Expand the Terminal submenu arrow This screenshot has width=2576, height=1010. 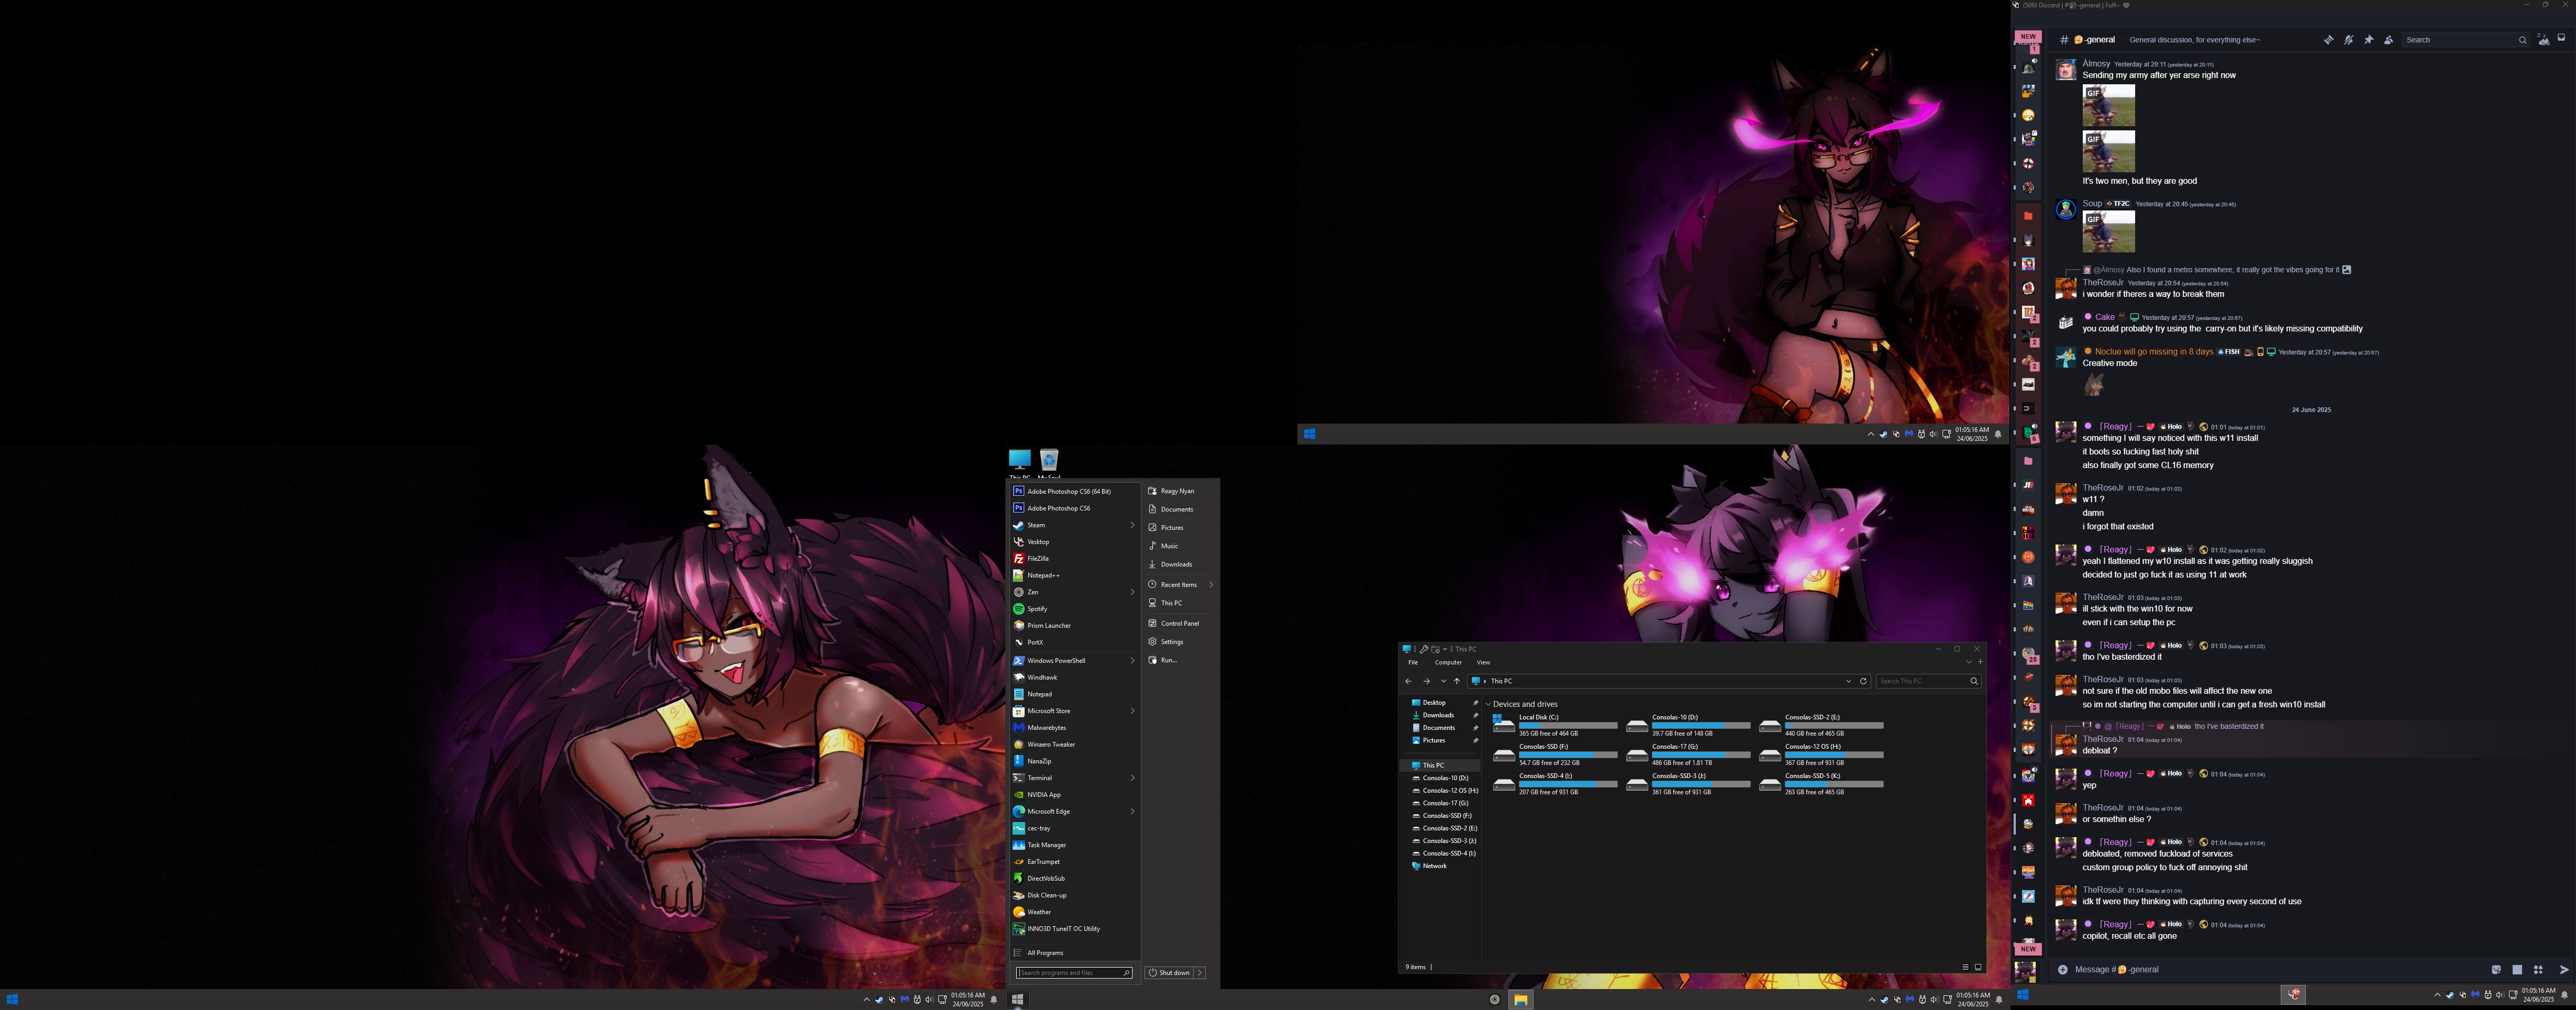[x=1133, y=778]
